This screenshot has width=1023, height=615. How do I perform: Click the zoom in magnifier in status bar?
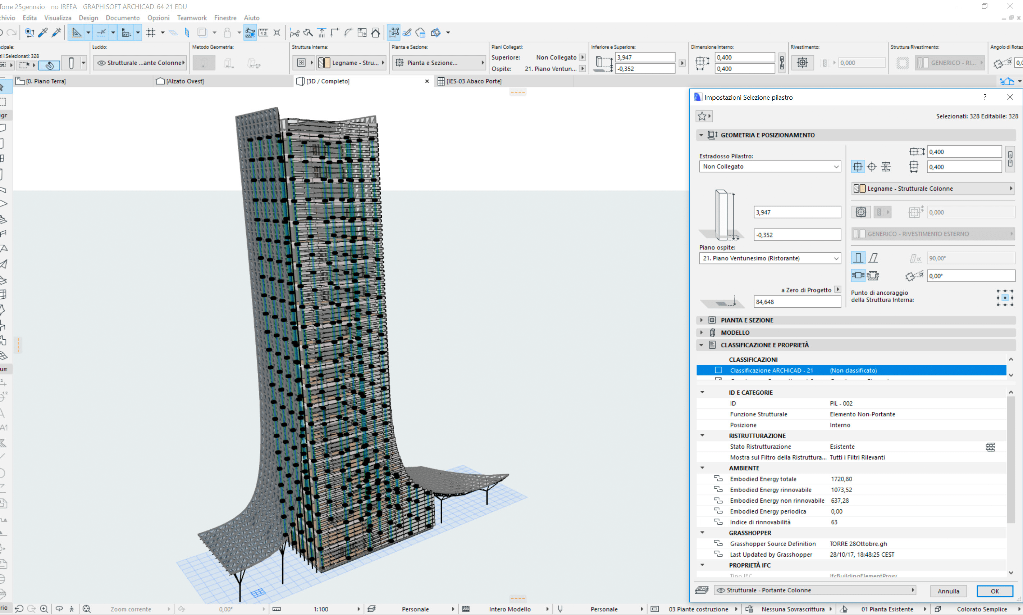click(44, 609)
